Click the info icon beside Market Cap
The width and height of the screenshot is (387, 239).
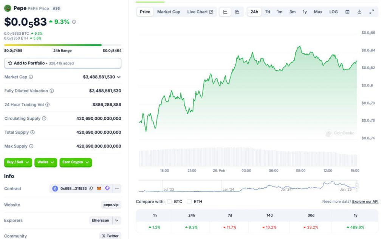coord(31,77)
